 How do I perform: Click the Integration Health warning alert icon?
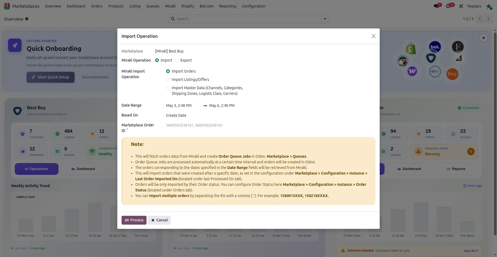[x=471, y=151]
